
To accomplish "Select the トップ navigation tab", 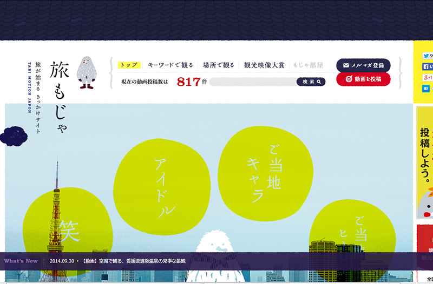I will 129,65.
